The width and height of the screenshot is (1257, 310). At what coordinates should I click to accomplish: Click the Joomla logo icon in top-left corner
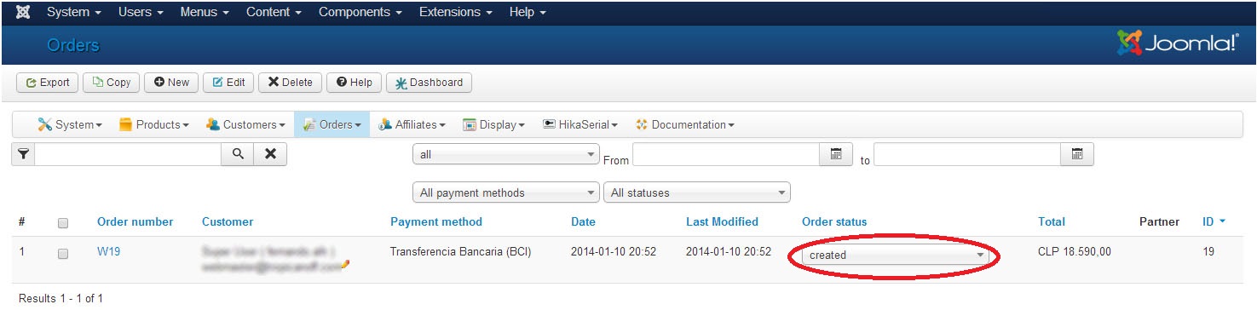(x=23, y=12)
